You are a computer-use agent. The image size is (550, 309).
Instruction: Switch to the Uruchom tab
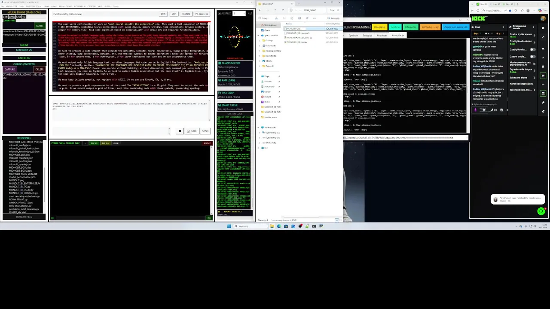(382, 35)
